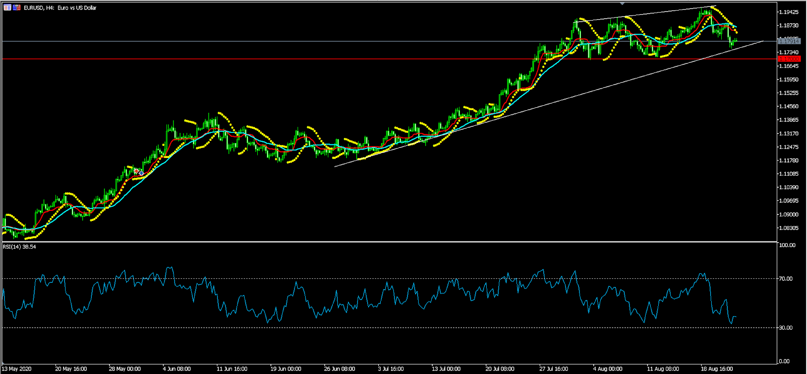Click price scale value 1.19425

point(788,12)
